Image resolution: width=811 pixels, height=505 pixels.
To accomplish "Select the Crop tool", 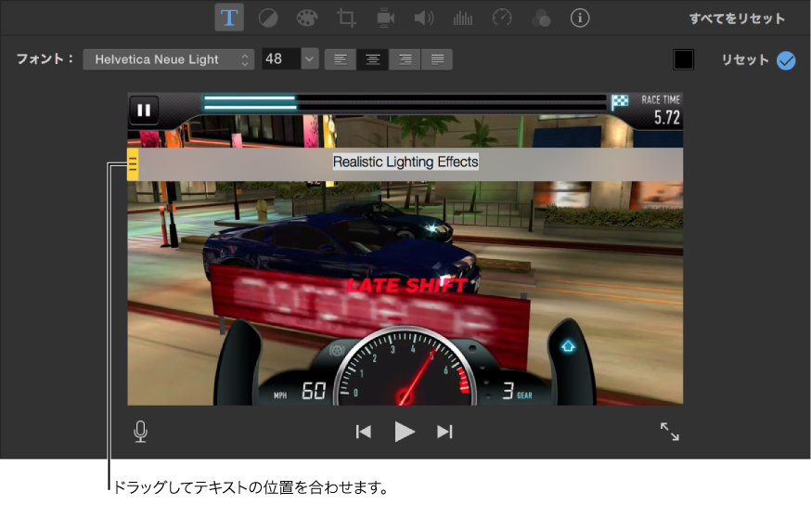I will pyautogui.click(x=346, y=19).
